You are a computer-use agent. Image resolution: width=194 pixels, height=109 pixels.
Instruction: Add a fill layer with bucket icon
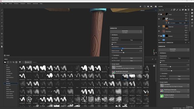pyautogui.click(x=180, y=10)
